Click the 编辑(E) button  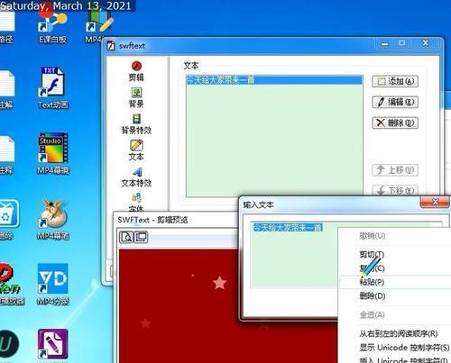coord(395,102)
